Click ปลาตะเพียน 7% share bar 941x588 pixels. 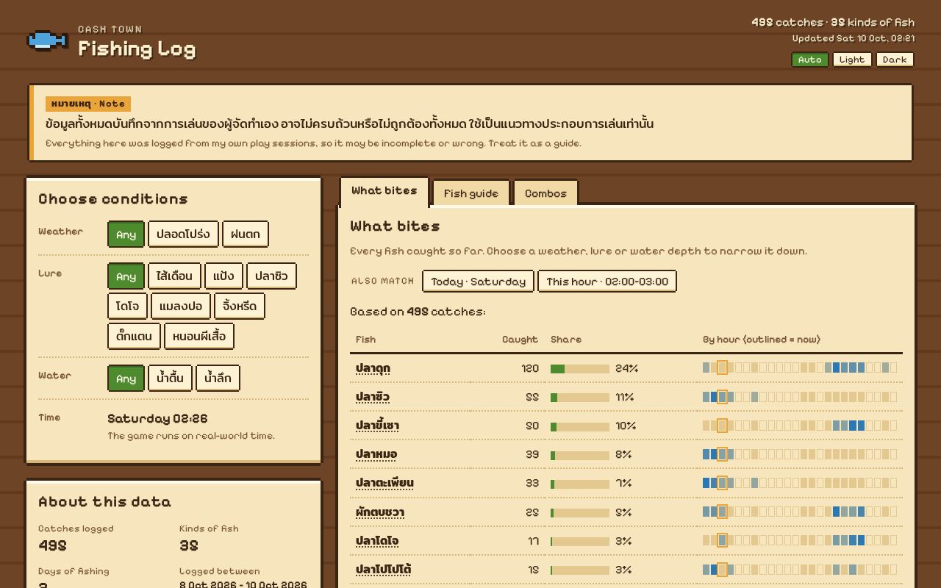point(580,483)
